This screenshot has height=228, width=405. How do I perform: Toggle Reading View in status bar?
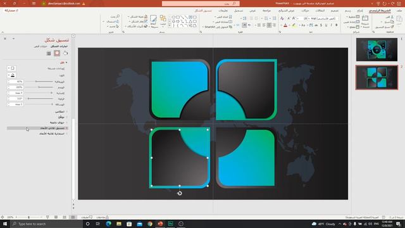(x=56, y=217)
